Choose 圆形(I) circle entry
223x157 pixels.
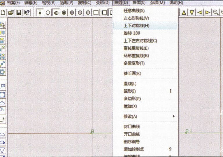145,91
